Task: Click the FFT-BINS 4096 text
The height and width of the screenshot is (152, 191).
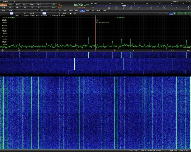Action: tap(41, 16)
